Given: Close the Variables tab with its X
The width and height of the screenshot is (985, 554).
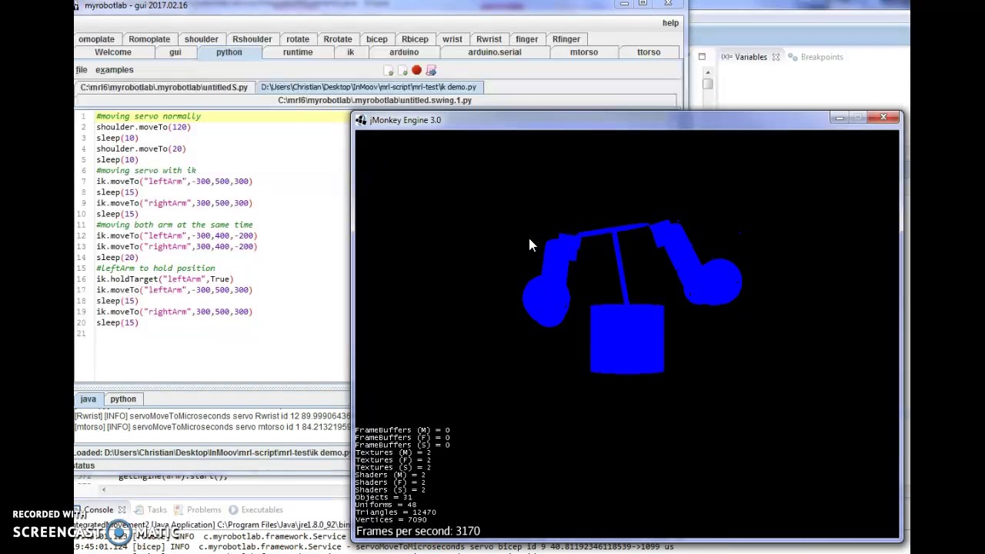Looking at the screenshot, I should (x=776, y=57).
